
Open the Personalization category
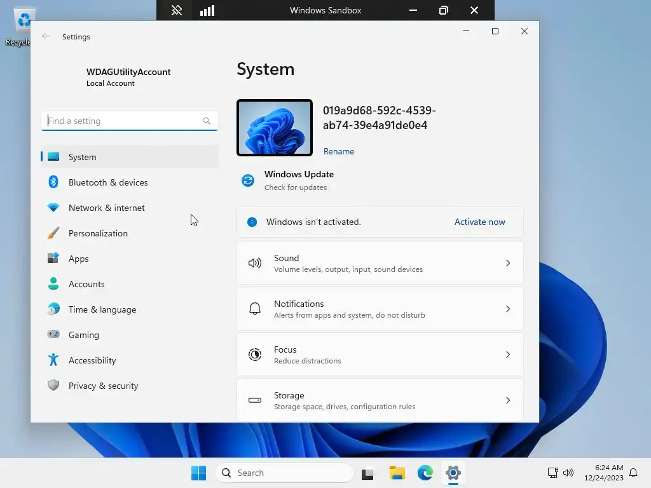pos(130,233)
